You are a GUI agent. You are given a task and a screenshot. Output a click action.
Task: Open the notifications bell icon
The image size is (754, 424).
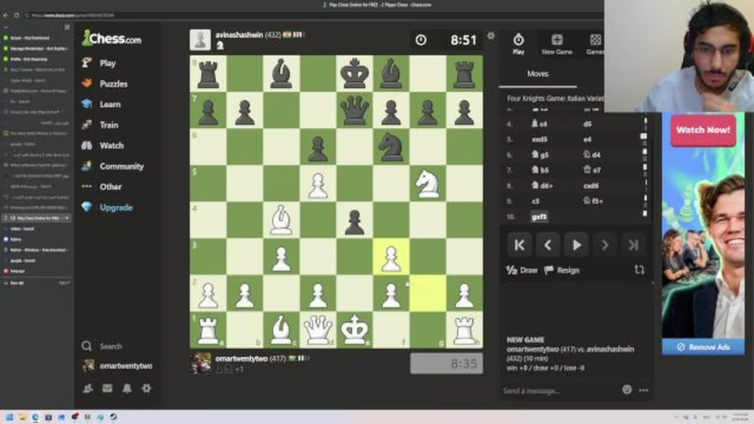[127, 388]
